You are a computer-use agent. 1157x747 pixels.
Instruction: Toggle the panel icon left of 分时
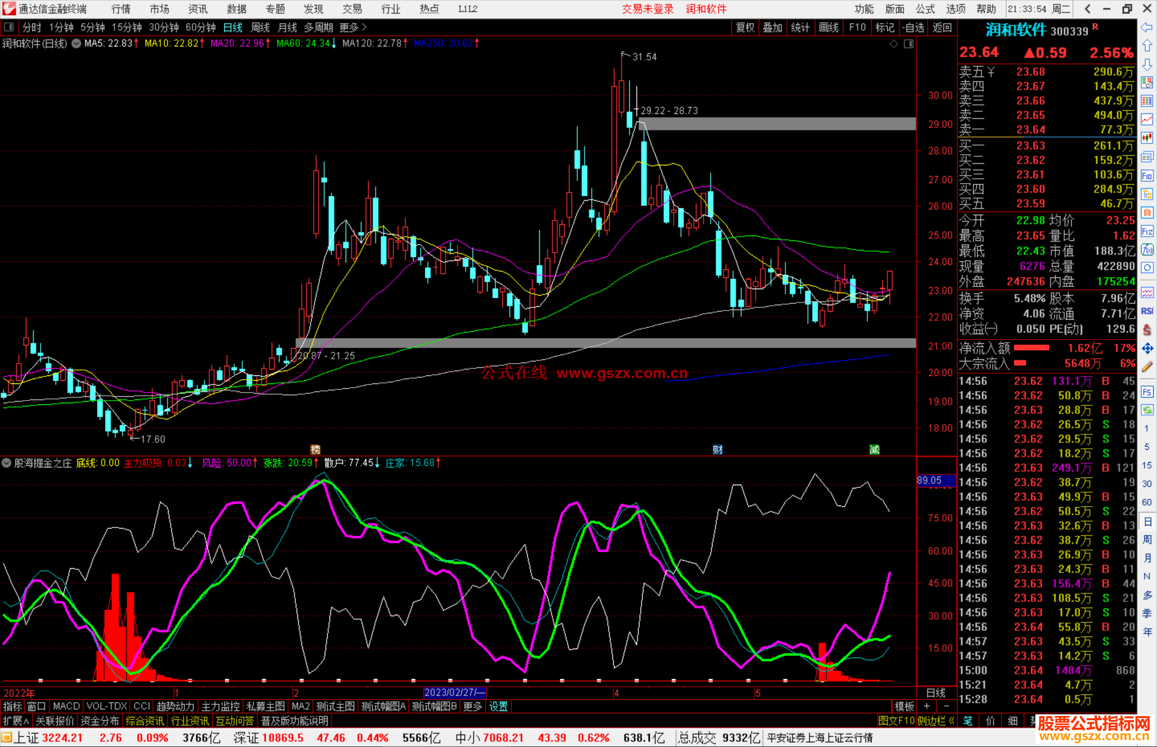point(9,27)
